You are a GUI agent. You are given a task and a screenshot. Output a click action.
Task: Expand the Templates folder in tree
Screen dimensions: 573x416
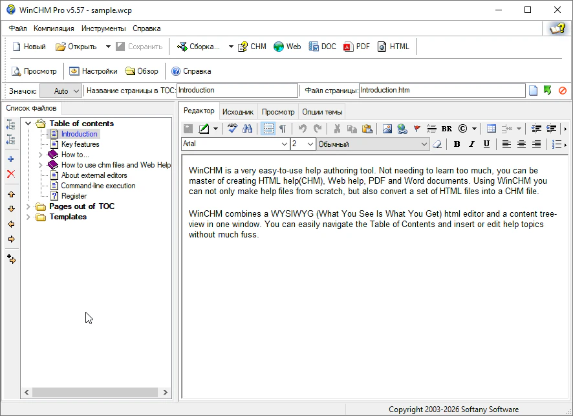[x=28, y=217]
